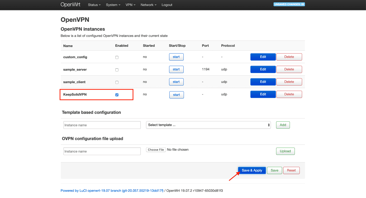Click the Upload button for OVPN file
366x198 pixels.
pos(285,151)
